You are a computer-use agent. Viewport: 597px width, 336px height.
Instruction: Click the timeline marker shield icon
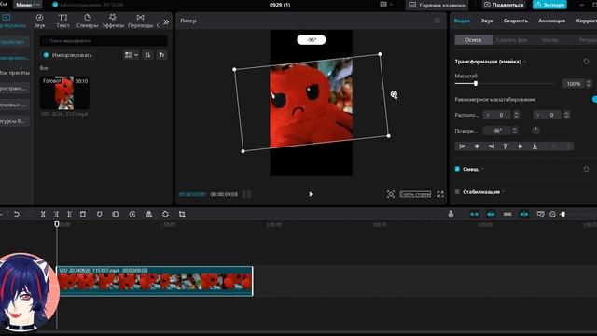pos(100,214)
